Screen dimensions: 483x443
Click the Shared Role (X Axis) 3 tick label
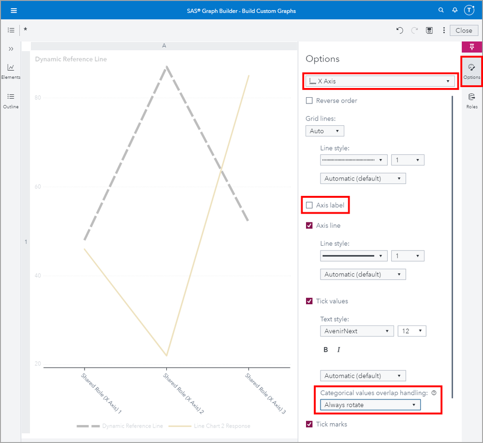pyautogui.click(x=265, y=393)
